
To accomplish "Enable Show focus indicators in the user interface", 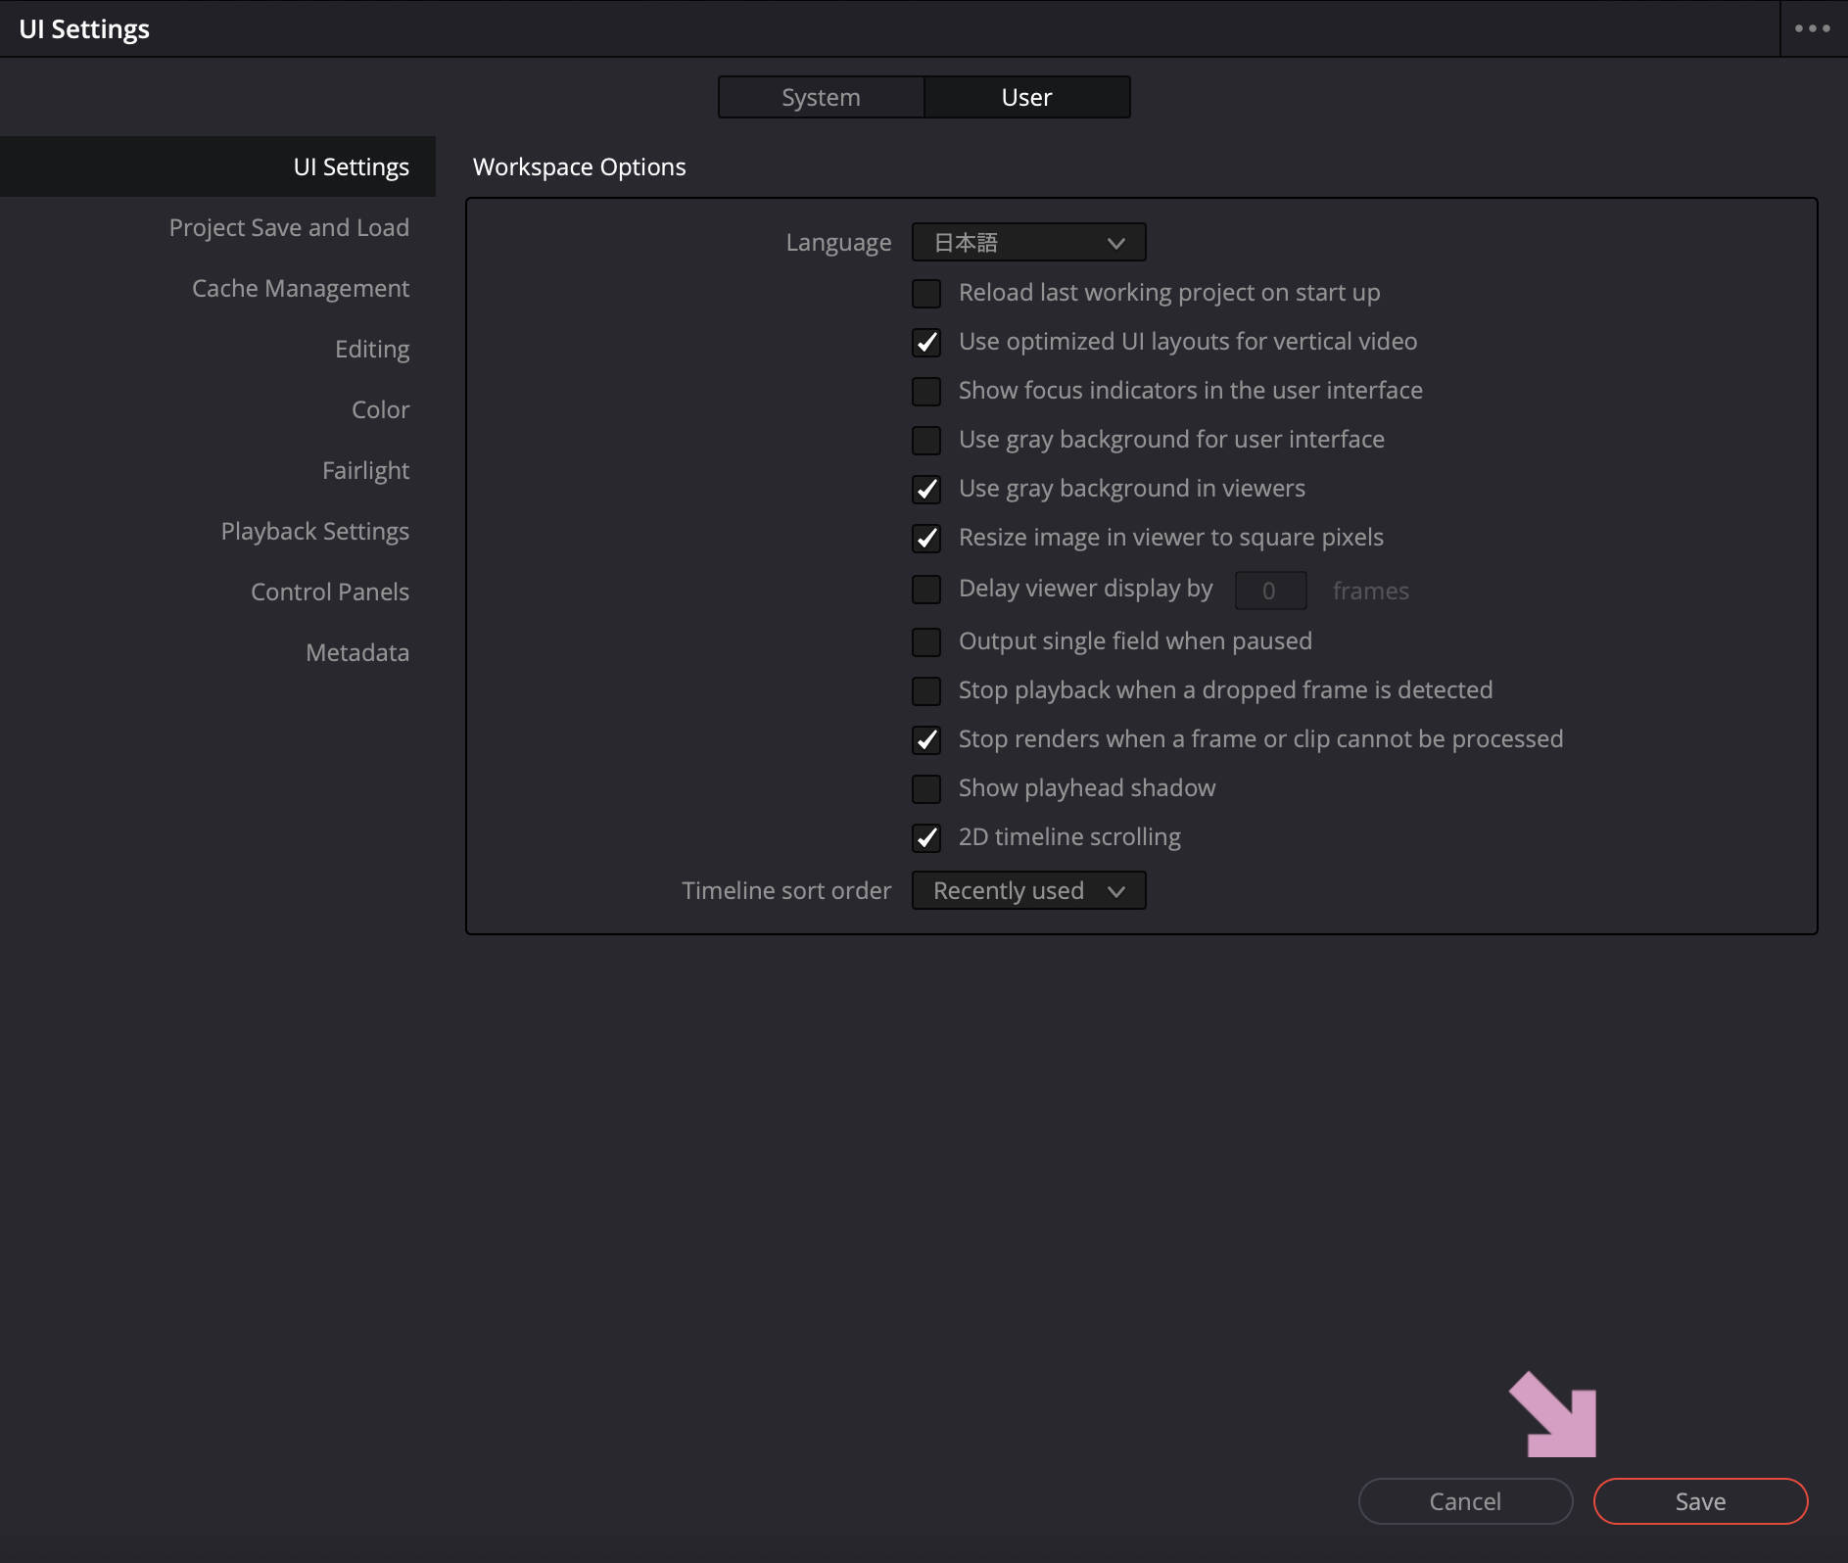I will [x=926, y=391].
